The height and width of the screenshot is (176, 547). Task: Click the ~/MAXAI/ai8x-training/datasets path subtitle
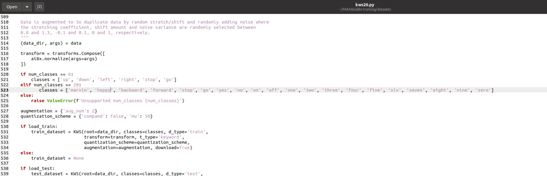coord(365,9)
